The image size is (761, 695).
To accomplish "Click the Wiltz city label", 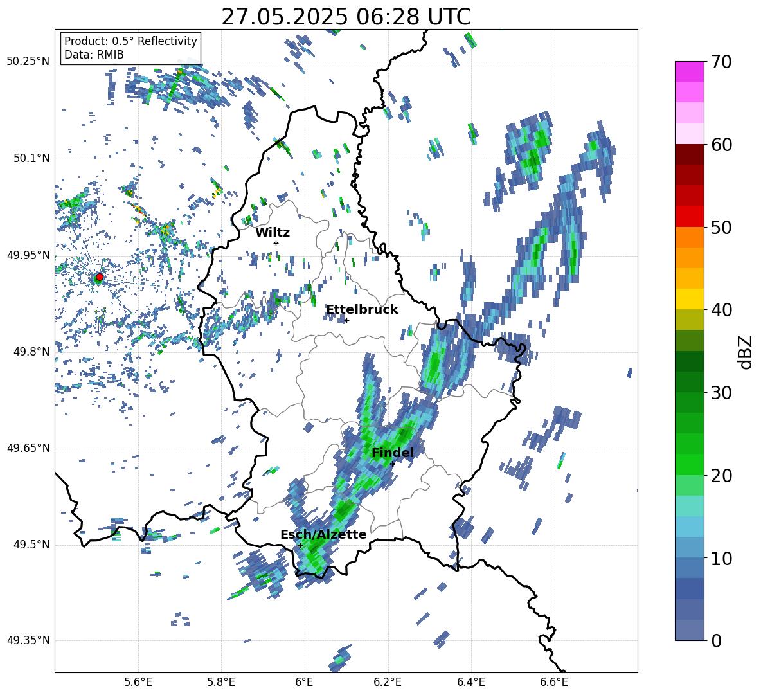I will 273,233.
